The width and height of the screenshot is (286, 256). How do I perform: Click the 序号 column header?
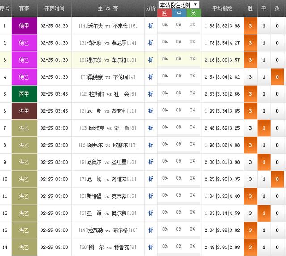[5, 8]
